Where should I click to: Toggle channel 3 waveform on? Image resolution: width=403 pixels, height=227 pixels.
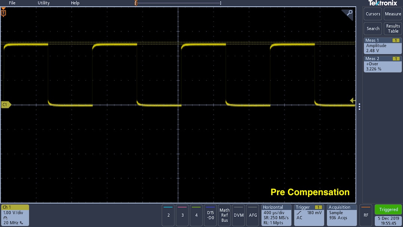click(x=182, y=215)
